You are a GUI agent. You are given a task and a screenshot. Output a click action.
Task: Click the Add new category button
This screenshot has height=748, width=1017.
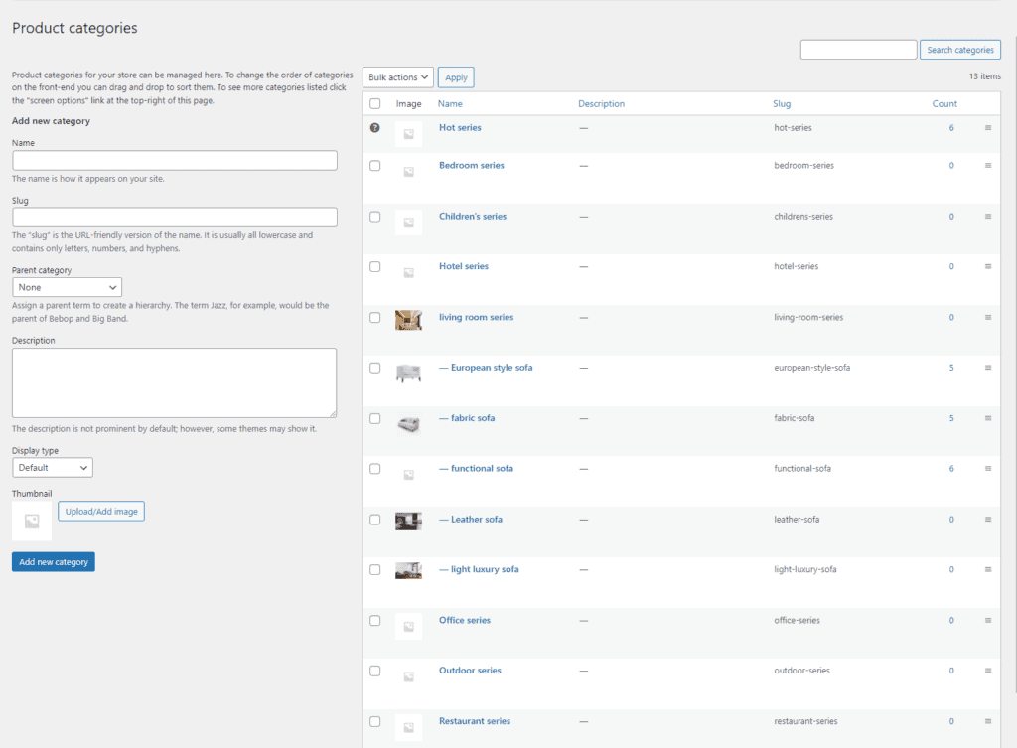tap(54, 562)
